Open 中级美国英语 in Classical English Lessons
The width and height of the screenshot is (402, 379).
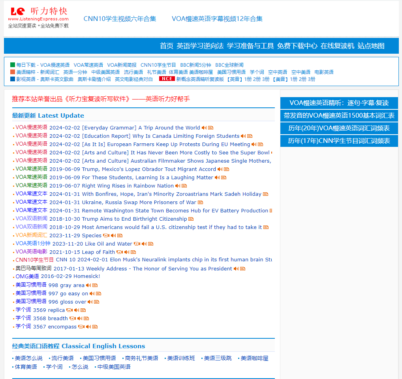coord(114,367)
